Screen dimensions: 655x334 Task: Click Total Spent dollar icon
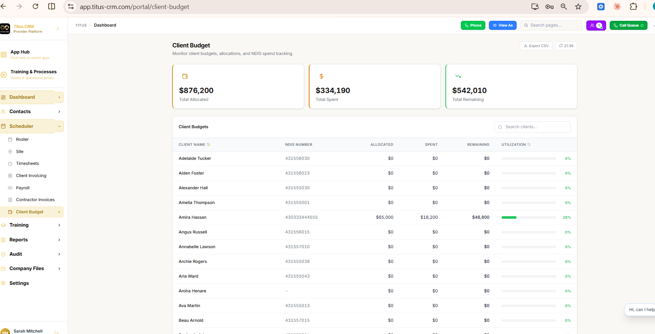click(x=321, y=76)
